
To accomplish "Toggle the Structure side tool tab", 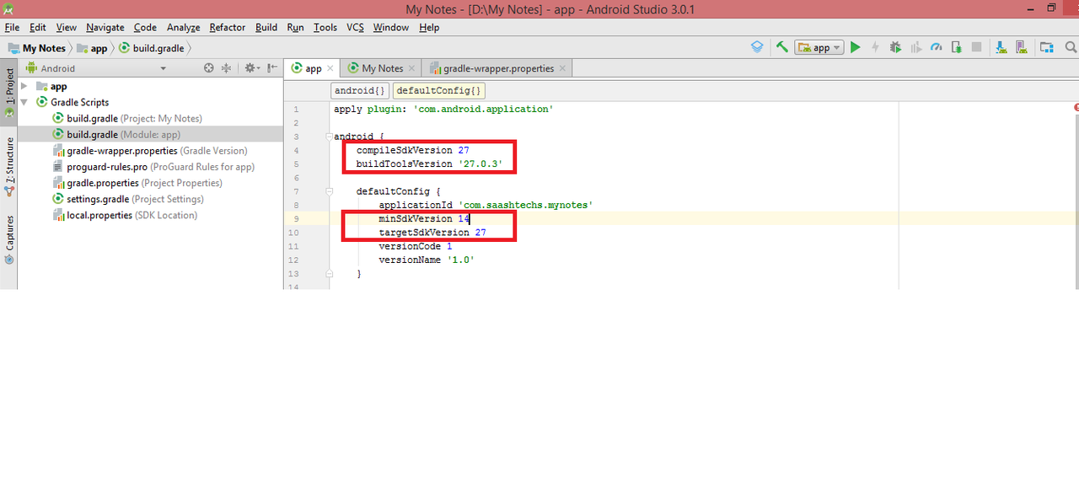I will pyautogui.click(x=8, y=166).
